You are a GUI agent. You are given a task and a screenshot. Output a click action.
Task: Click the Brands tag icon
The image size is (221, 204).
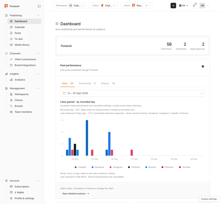click(x=11, y=106)
